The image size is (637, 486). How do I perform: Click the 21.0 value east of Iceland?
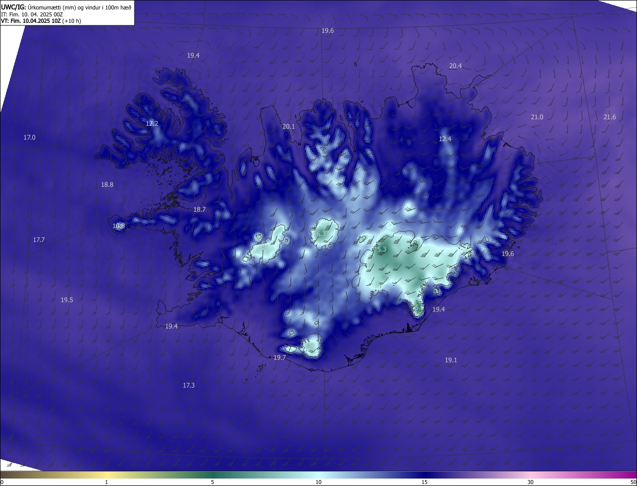click(x=537, y=117)
